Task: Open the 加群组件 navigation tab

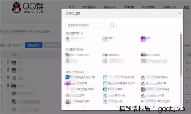Action: (169, 7)
